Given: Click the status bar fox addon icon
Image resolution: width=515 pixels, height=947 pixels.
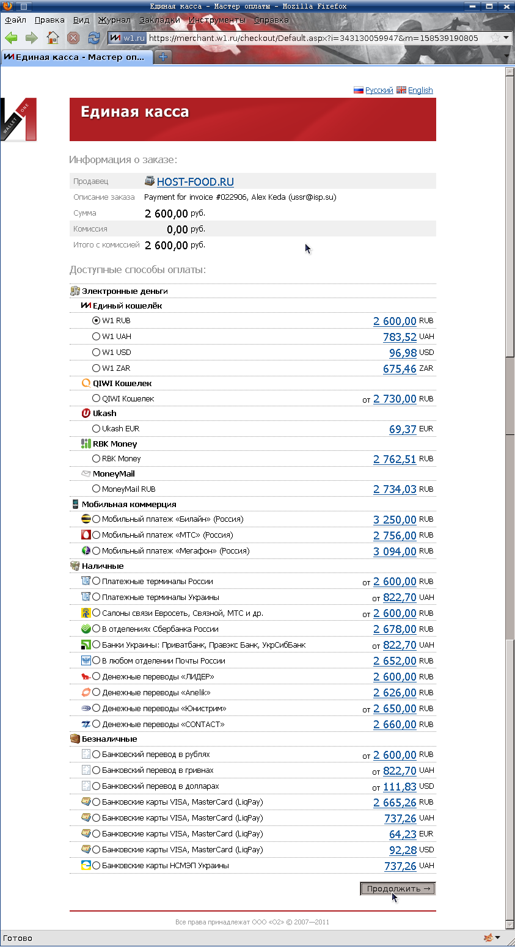Looking at the screenshot, I should tap(488, 938).
